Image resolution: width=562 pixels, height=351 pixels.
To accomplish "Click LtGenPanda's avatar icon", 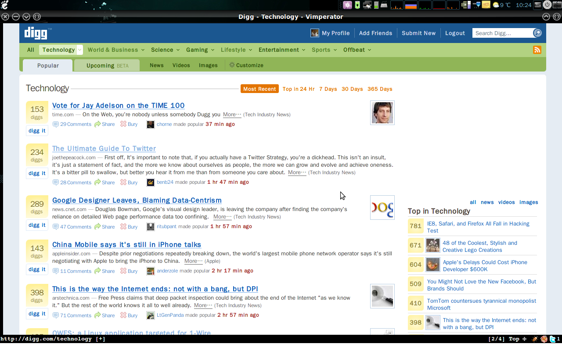I will point(151,315).
